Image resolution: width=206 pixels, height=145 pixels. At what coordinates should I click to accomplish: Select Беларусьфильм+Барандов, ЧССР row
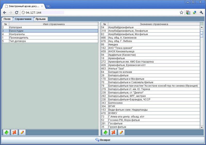(150, 99)
